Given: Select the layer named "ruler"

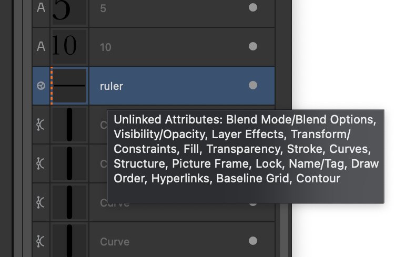Looking at the screenshot, I should coord(154,86).
